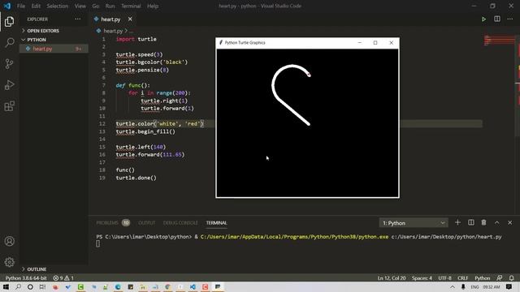Screen dimensions: 520x292
Task: Click the VS Code logo in title bar
Action: 7,6
